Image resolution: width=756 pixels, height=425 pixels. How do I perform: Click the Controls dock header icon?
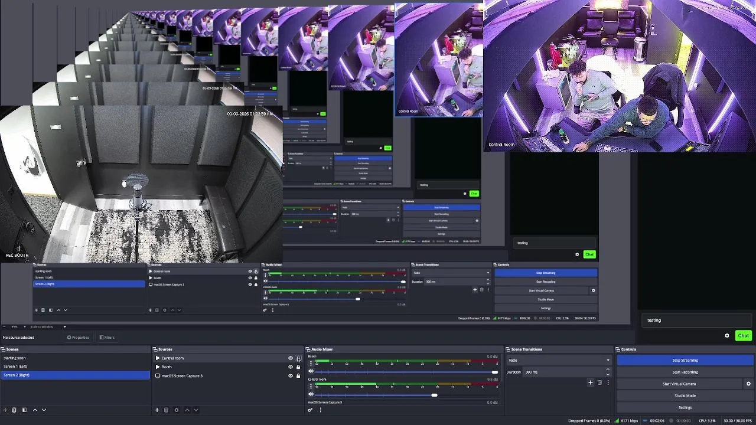[x=618, y=349]
